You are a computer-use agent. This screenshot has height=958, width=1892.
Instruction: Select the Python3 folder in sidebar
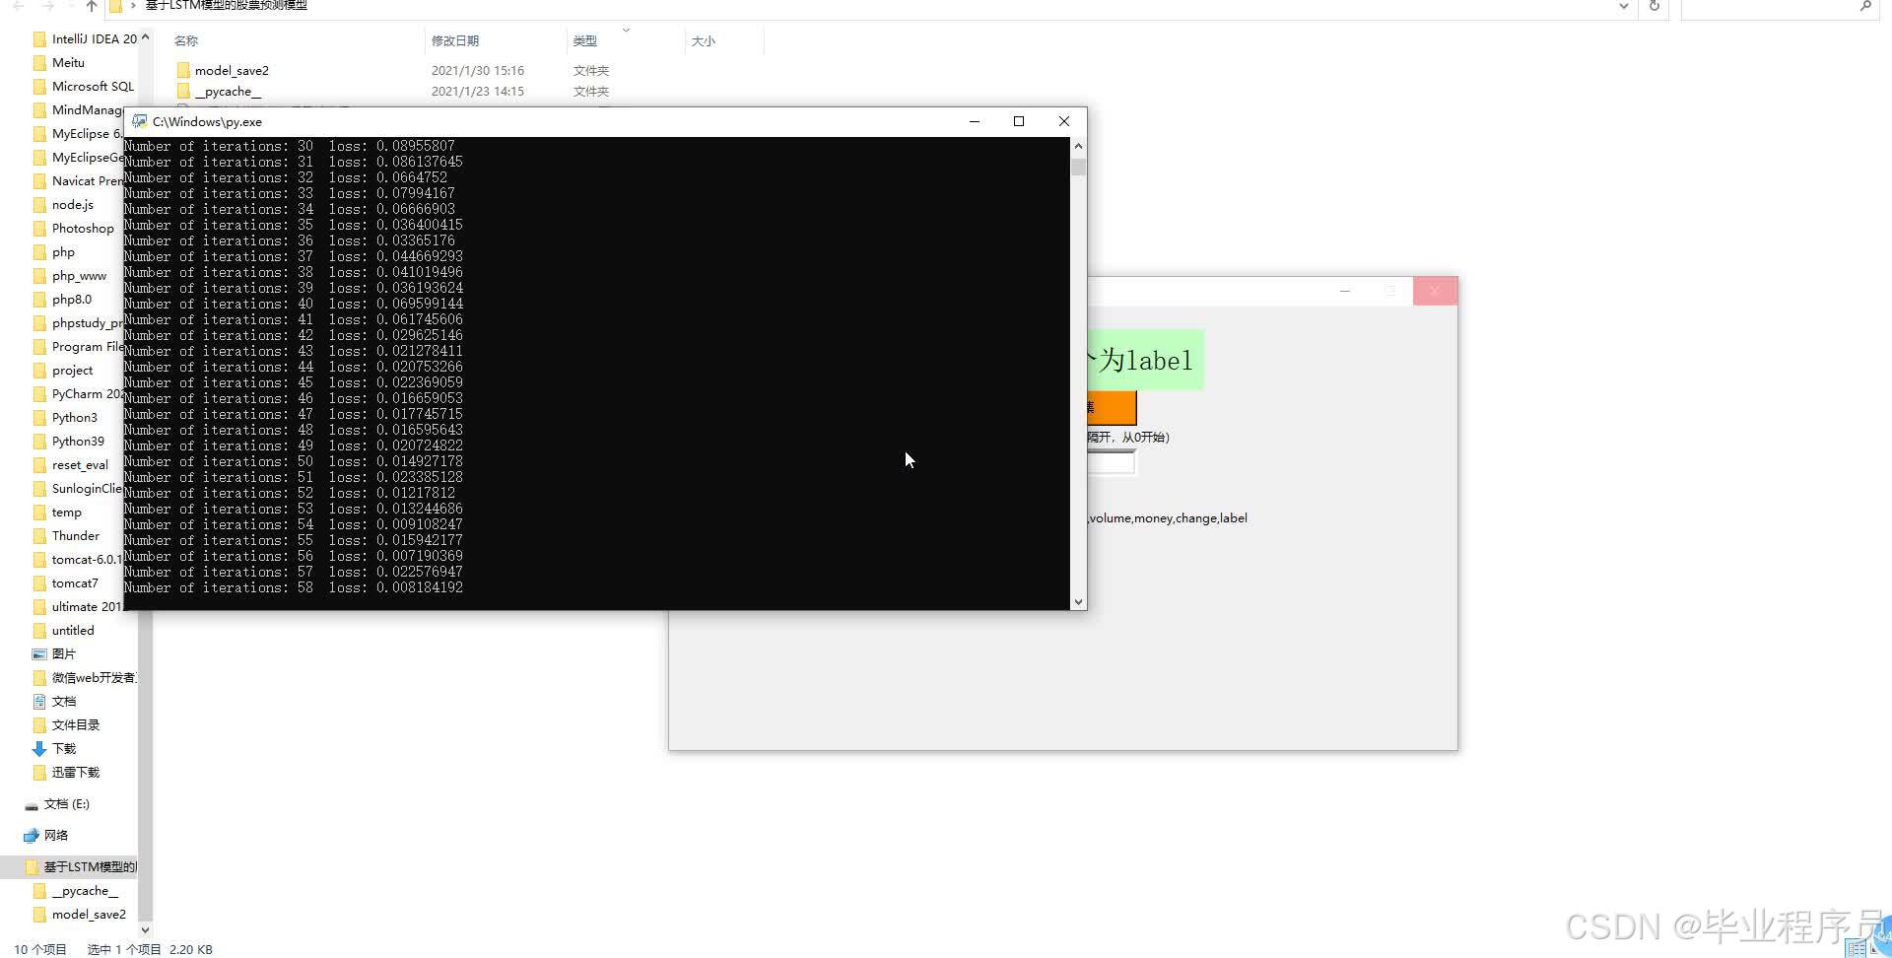click(65, 418)
